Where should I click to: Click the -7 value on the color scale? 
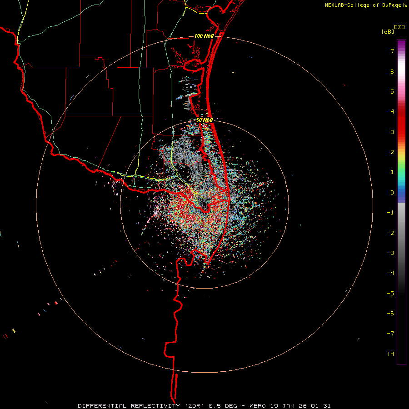(390, 334)
